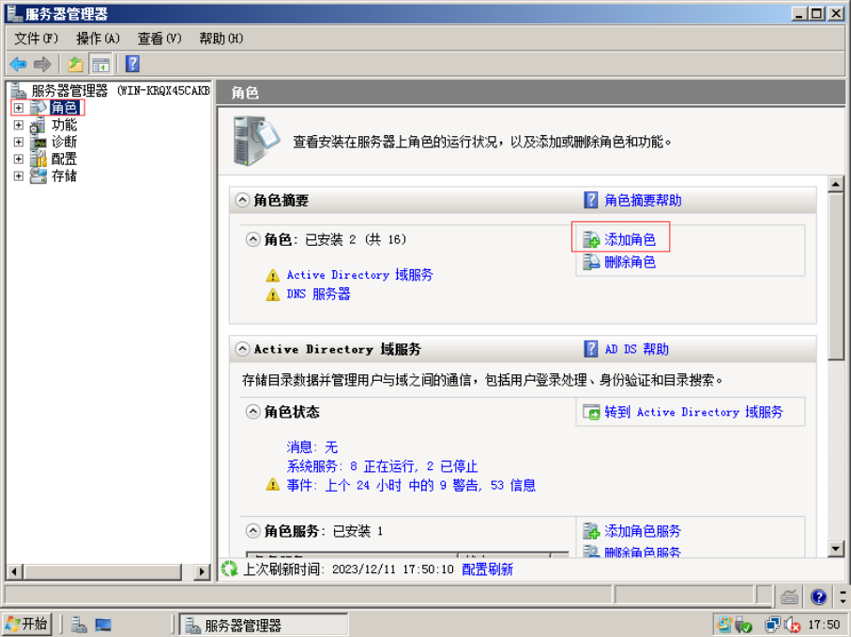The height and width of the screenshot is (637, 851).
Task: Click the taskbar clock 17:50
Action: click(824, 625)
